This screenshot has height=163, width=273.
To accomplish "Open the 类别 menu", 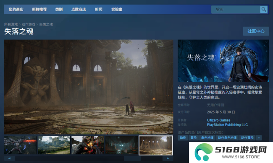I will click(x=59, y=9).
